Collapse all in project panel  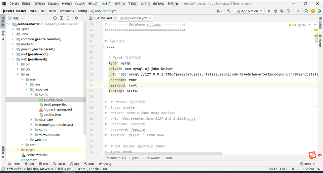pos(68,18)
